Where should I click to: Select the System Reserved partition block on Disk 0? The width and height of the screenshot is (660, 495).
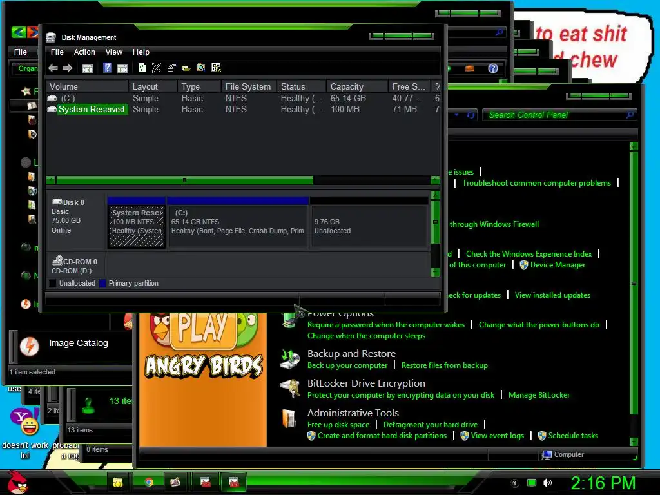tap(137, 222)
